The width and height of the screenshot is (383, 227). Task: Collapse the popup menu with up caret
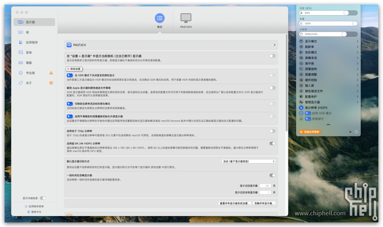tap(328, 125)
